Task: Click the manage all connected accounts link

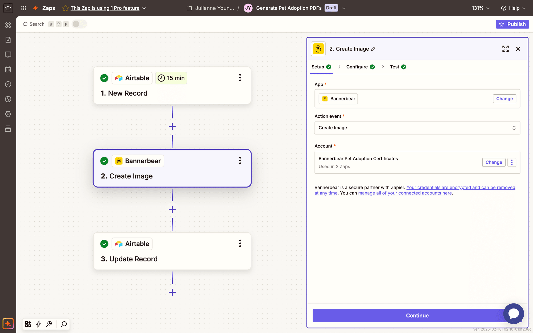Action: pos(405,193)
